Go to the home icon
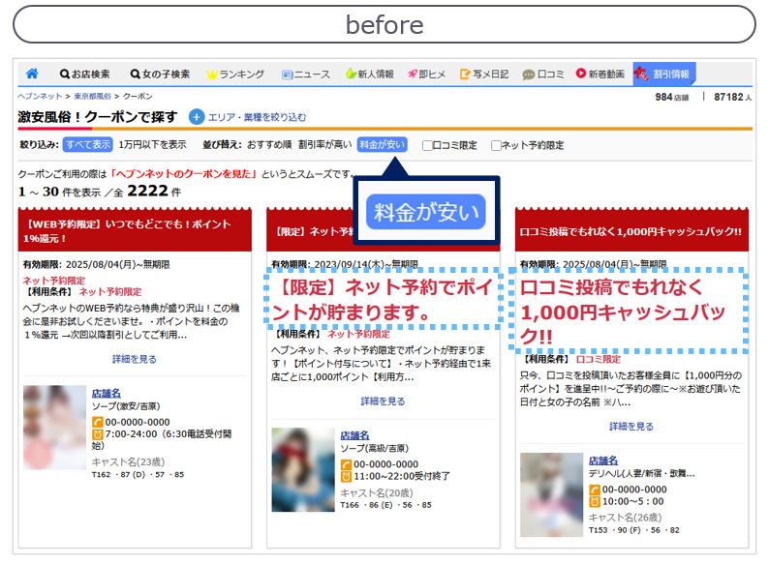This screenshot has width=769, height=565. tap(32, 74)
